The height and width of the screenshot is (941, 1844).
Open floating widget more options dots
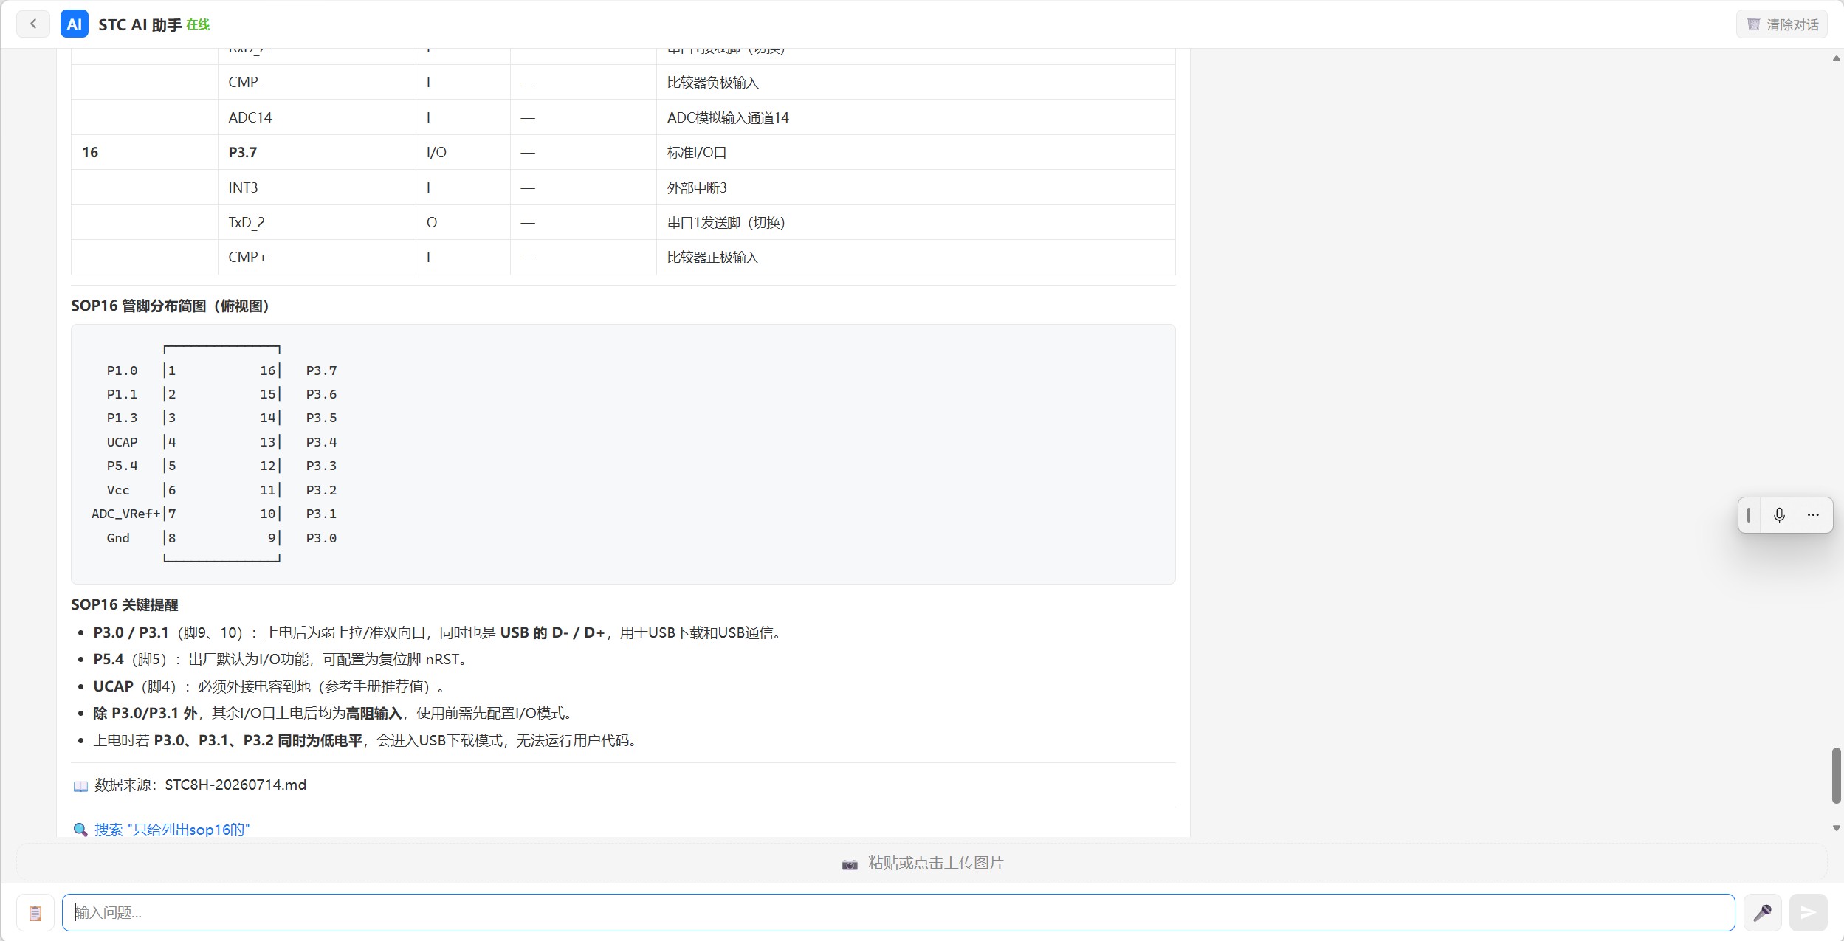point(1813,515)
